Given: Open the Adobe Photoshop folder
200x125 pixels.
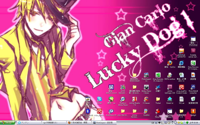Looking at the screenshot, I should click(134, 111).
